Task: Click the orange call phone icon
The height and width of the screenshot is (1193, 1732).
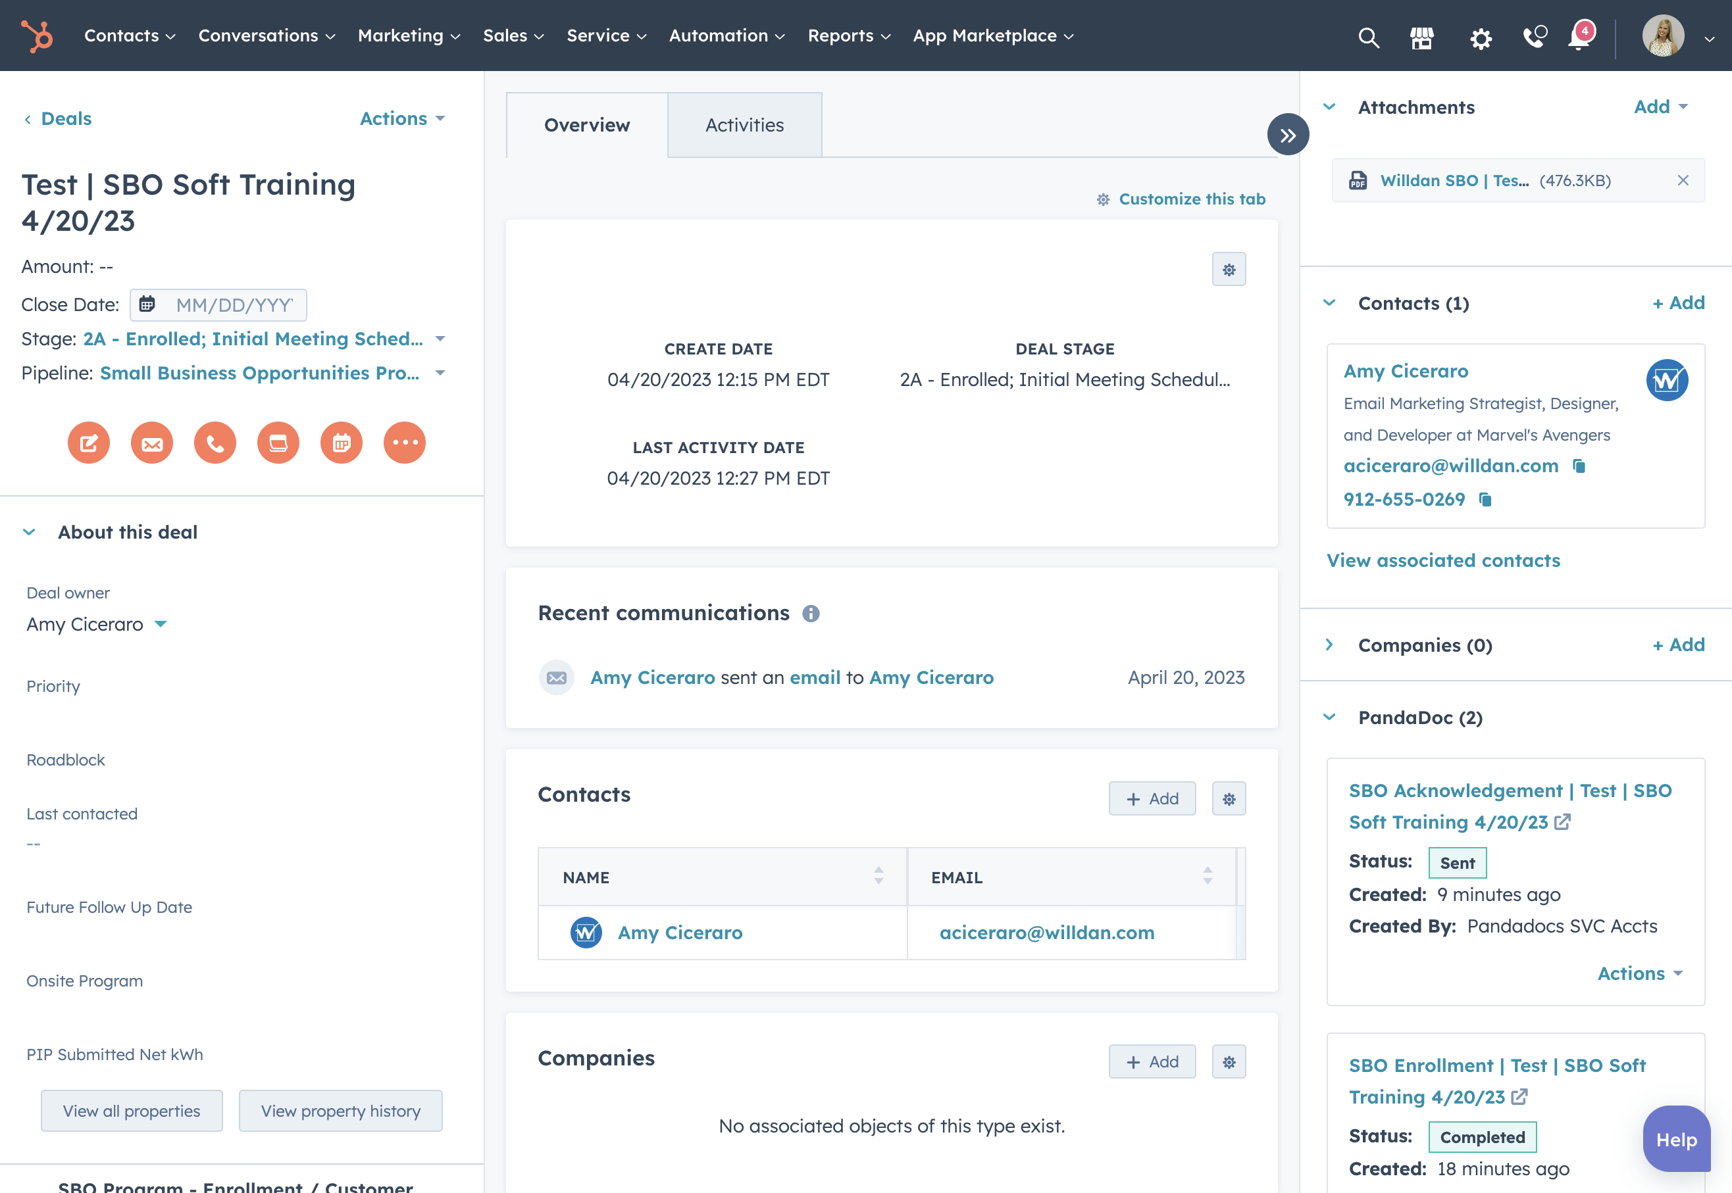Action: (215, 443)
